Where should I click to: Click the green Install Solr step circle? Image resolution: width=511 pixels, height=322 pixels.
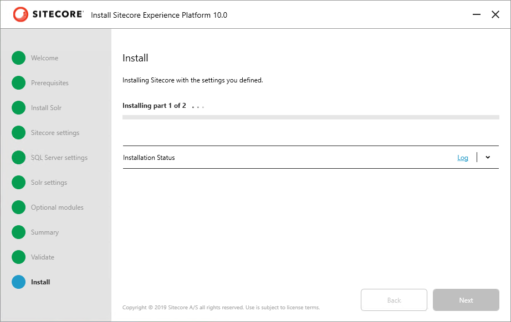(19, 108)
